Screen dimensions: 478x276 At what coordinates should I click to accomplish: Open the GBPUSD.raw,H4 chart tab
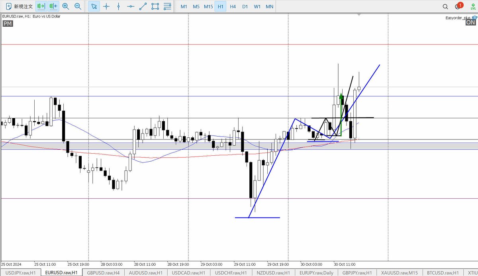pyautogui.click(x=104, y=272)
